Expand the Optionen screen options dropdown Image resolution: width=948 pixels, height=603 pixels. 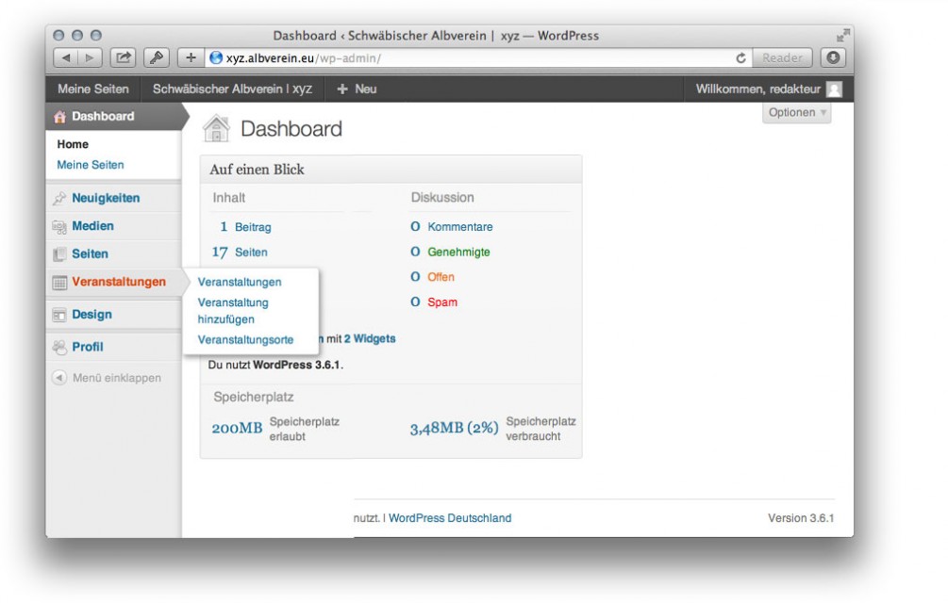tap(796, 112)
